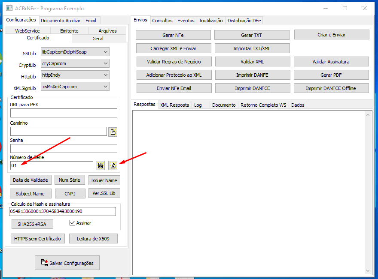Screen dimensions: 378x279
Task: Click the Número de Série input field
Action: click(x=52, y=165)
